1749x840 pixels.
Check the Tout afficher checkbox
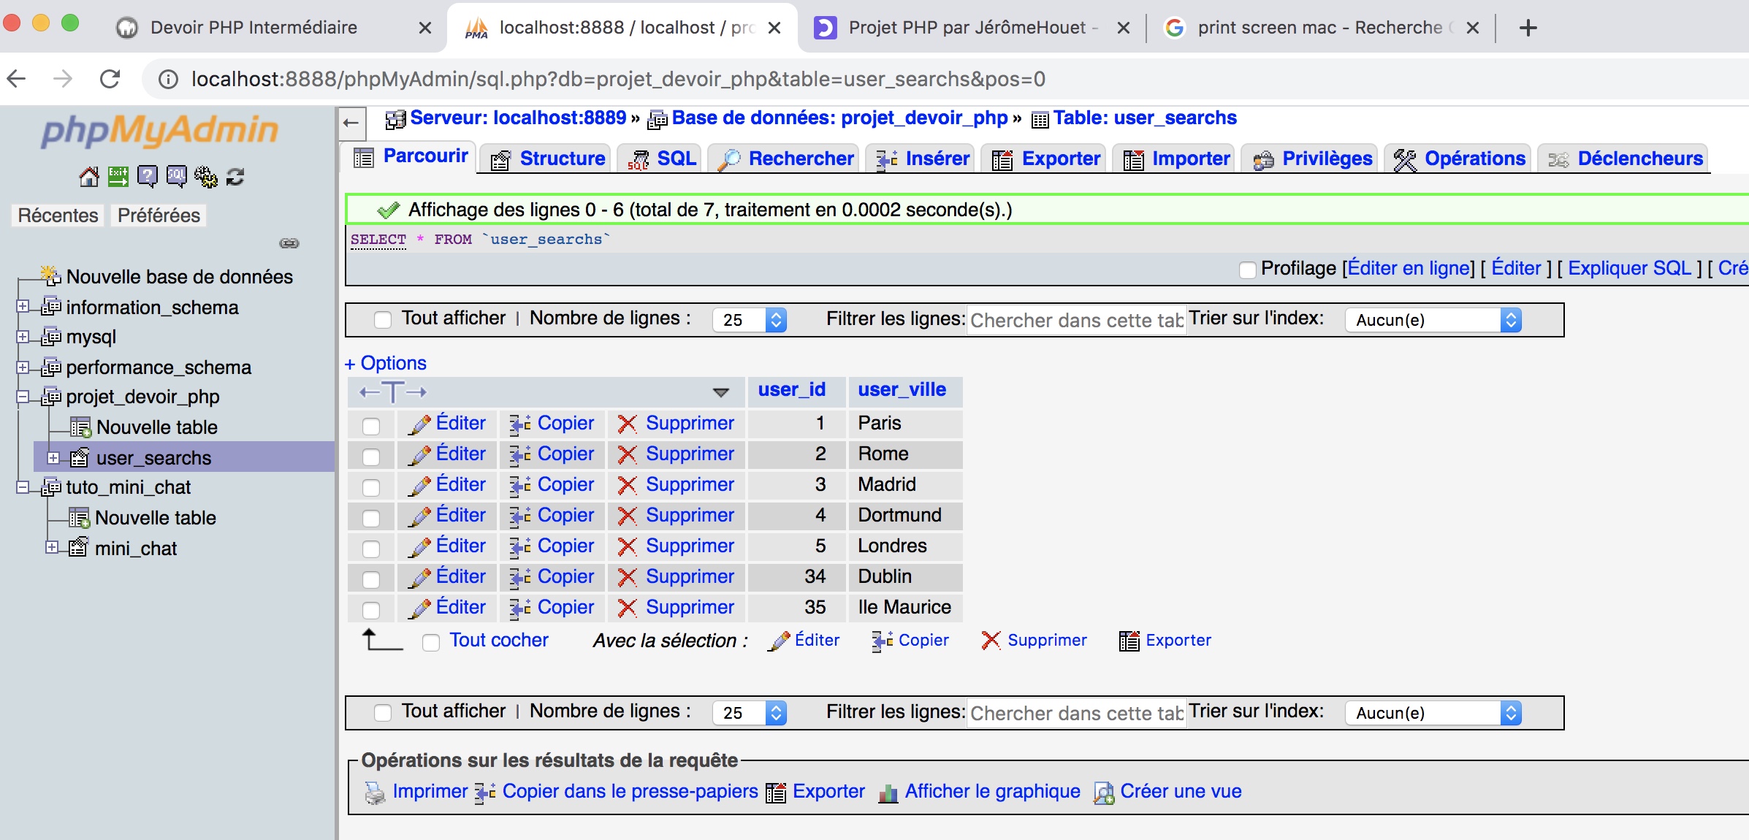click(x=383, y=320)
